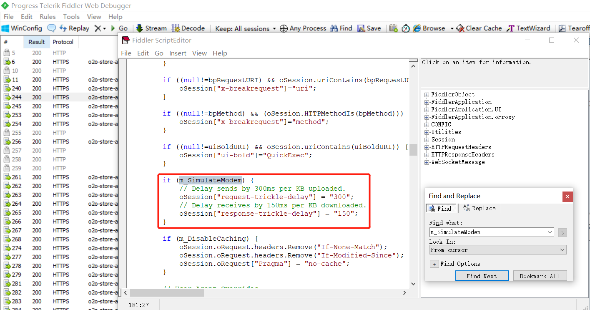Click the Find binoculars button
The image size is (590, 310).
coord(341,28)
